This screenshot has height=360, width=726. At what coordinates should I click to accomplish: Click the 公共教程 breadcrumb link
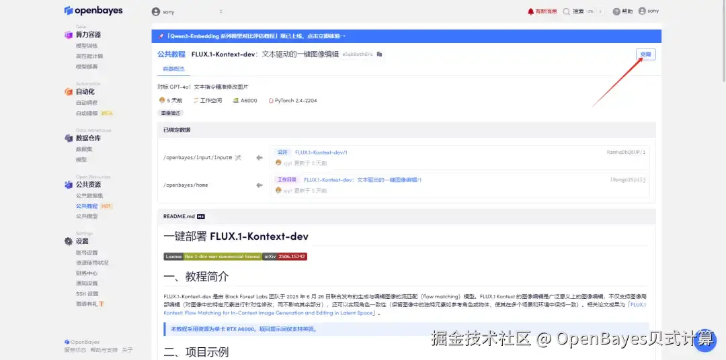(171, 54)
